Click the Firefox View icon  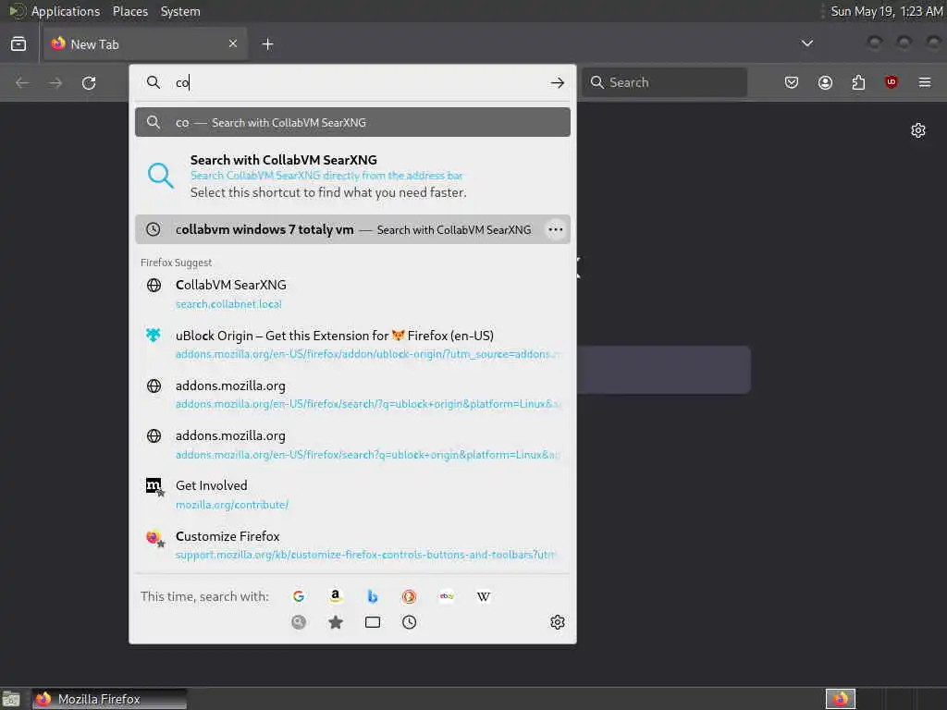18,44
